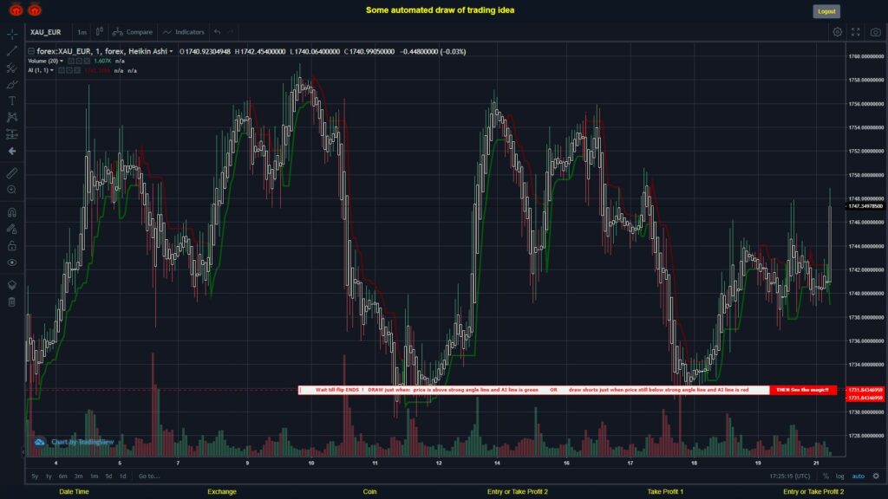Click the undo arrow

point(218,32)
